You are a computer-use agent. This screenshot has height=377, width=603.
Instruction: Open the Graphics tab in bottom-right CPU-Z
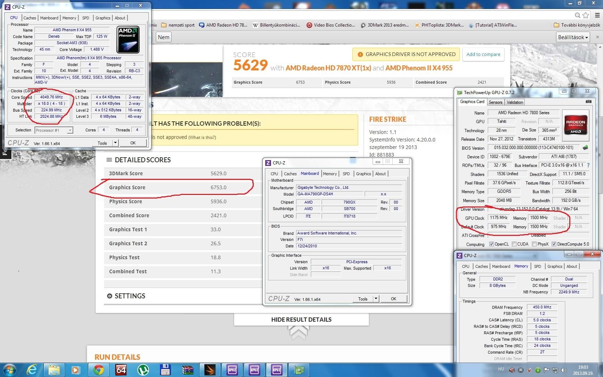click(x=555, y=266)
